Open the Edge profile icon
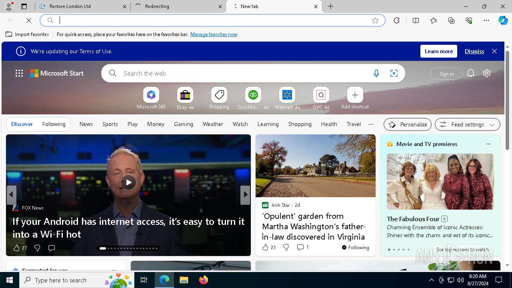Viewport: 512px width, 288px height. point(8,6)
